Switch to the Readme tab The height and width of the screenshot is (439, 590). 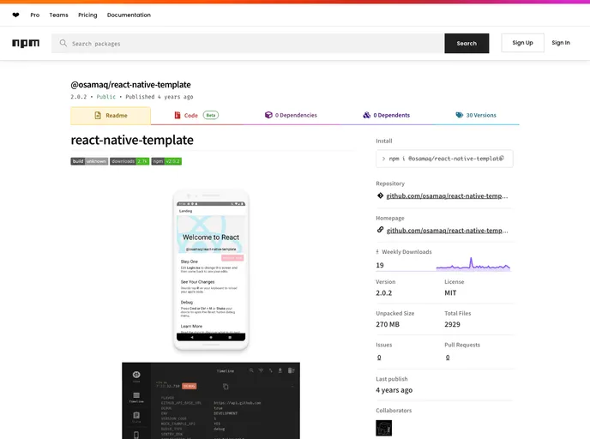tap(111, 116)
